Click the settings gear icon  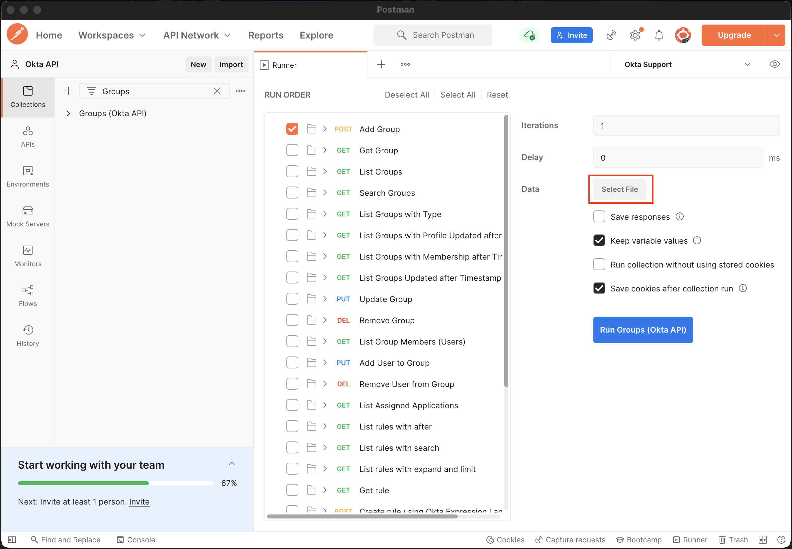point(635,35)
